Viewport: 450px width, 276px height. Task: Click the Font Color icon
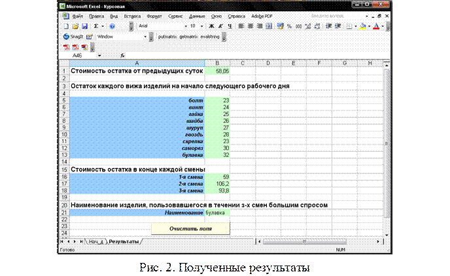[376, 26]
